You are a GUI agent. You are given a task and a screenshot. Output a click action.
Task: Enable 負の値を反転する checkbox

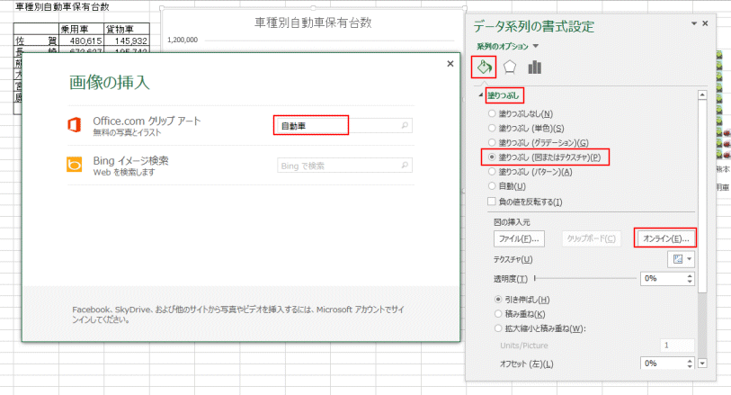[x=491, y=201]
